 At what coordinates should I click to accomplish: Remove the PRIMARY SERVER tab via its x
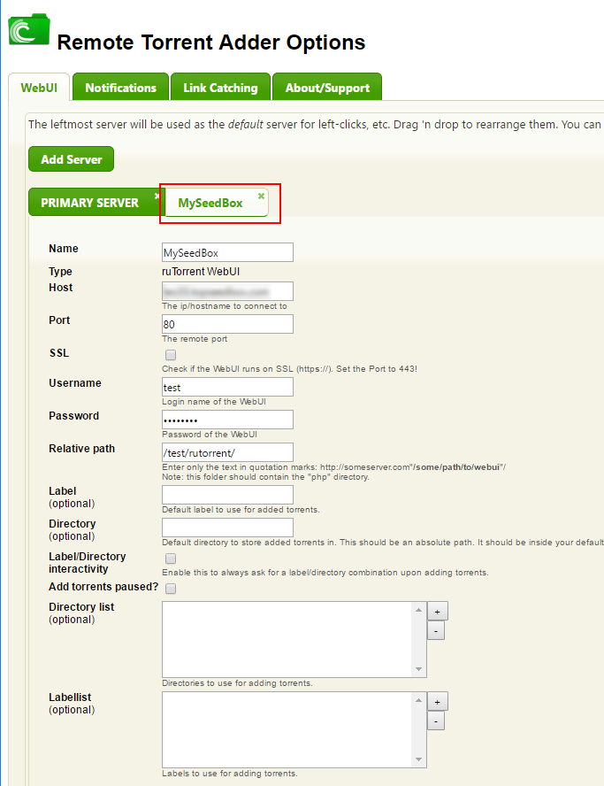click(x=157, y=196)
